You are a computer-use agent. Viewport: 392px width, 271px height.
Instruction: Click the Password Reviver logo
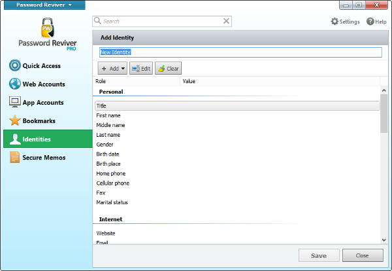pos(48,34)
